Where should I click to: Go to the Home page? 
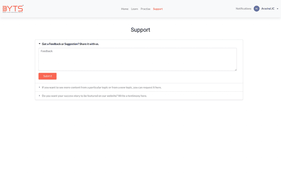(x=125, y=9)
